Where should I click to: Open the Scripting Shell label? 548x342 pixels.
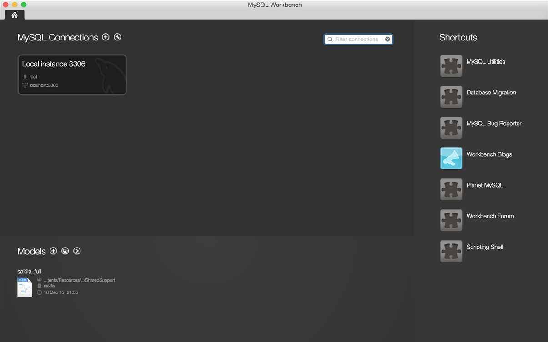coord(485,247)
